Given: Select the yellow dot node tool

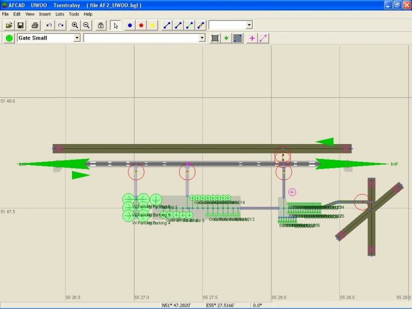Looking at the screenshot, I should click(153, 25).
